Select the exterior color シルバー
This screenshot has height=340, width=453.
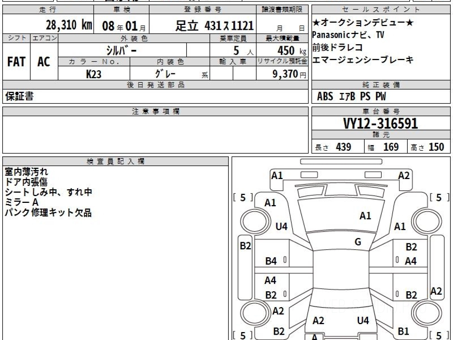click(x=121, y=50)
